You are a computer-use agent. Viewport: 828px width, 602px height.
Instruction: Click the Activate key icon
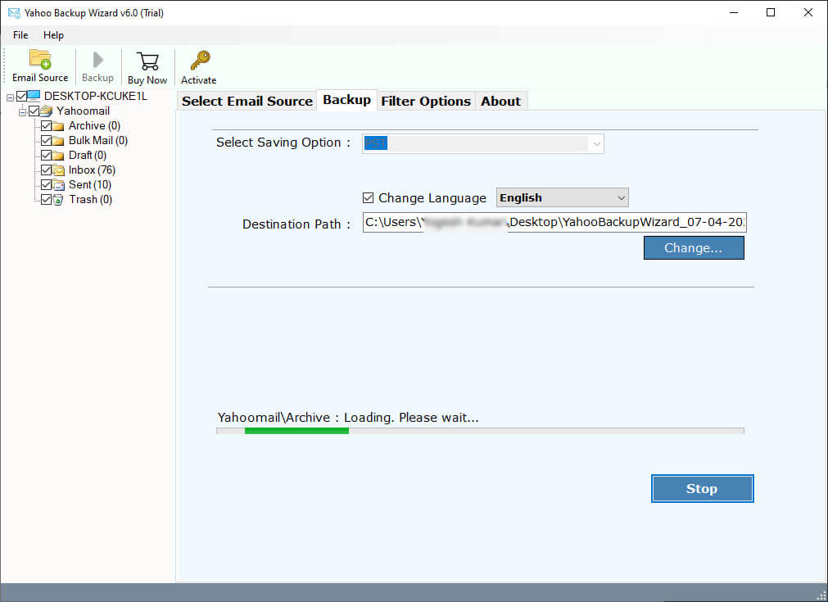(200, 61)
